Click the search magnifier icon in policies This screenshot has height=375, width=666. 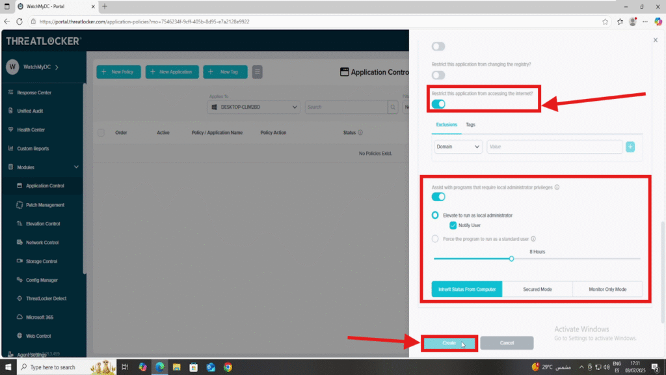click(x=393, y=107)
